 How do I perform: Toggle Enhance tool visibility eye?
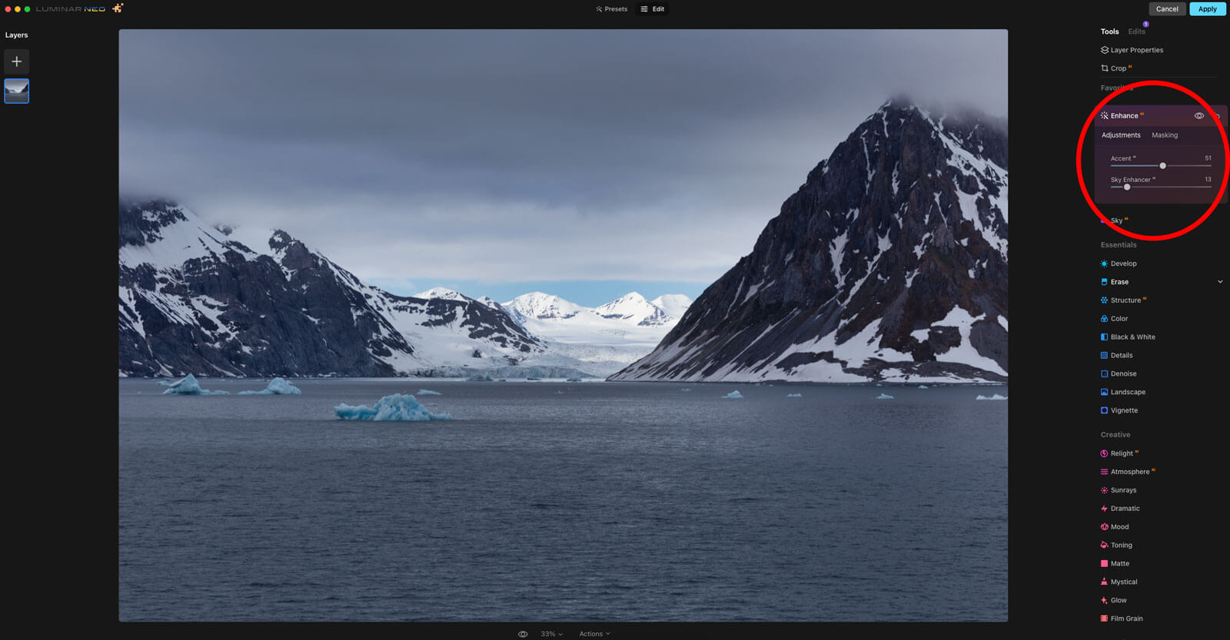1198,116
